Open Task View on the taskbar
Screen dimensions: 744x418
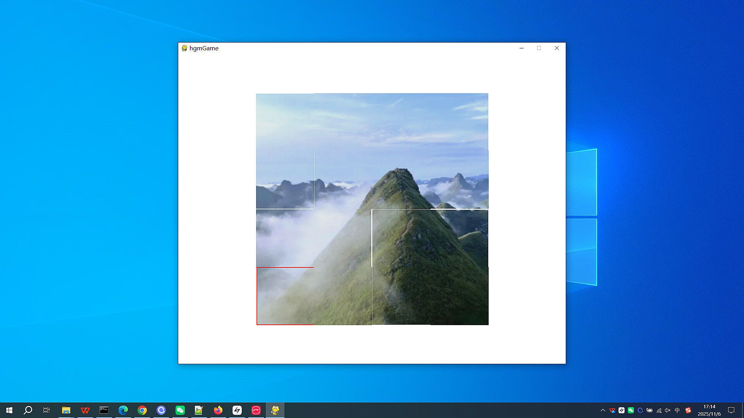[x=46, y=410]
